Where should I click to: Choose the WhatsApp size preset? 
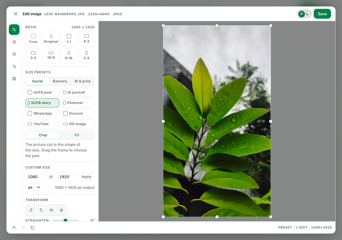click(x=42, y=113)
